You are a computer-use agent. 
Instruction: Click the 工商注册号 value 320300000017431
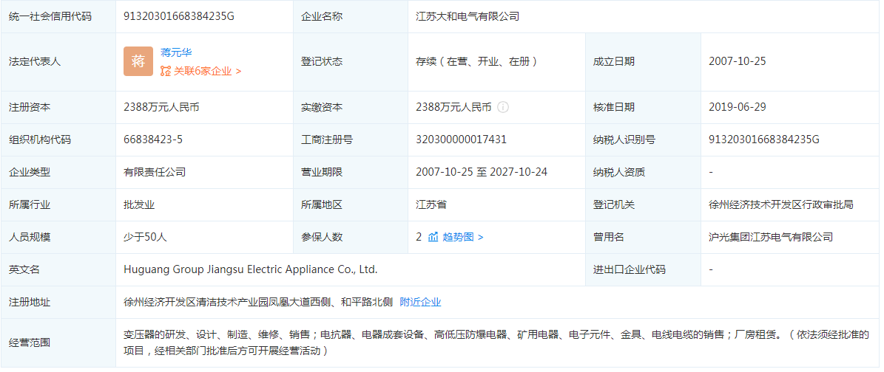[x=462, y=139]
